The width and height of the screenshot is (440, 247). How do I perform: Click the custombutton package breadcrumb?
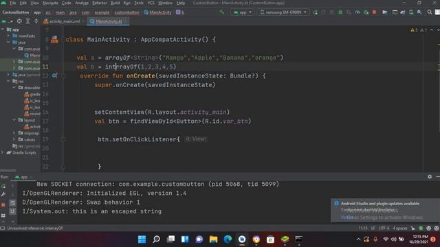[126, 12]
